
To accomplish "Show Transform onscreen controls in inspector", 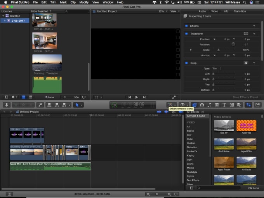I will point(246,33).
